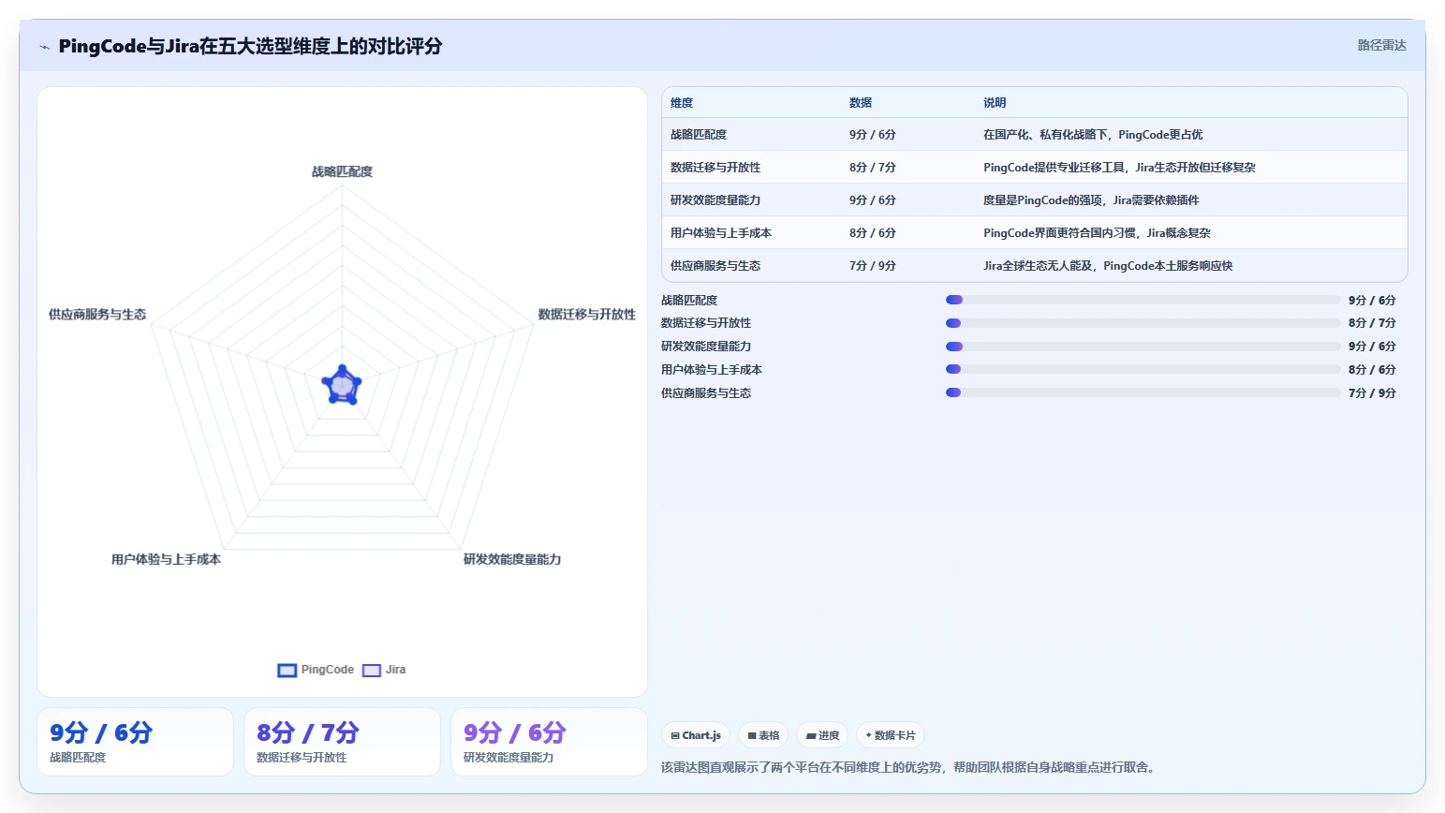The height and width of the screenshot is (813, 1445).
Task: Click radar axis label 供应商服务与生态
Action: (x=97, y=315)
